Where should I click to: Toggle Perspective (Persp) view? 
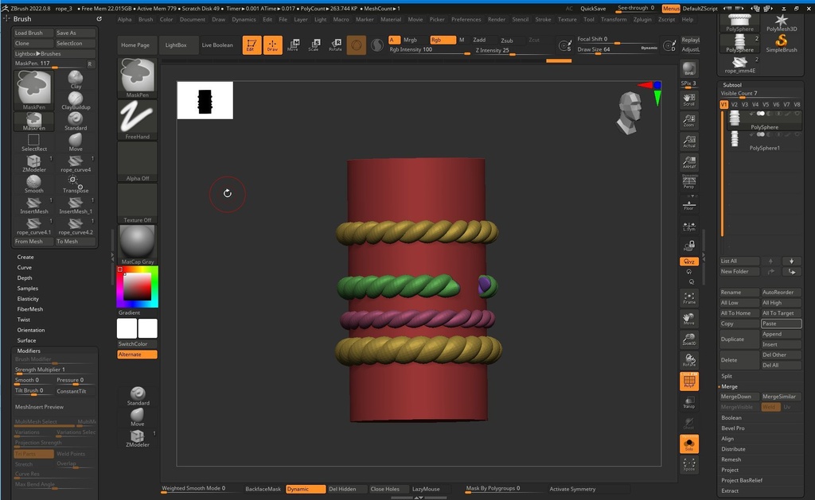(688, 183)
